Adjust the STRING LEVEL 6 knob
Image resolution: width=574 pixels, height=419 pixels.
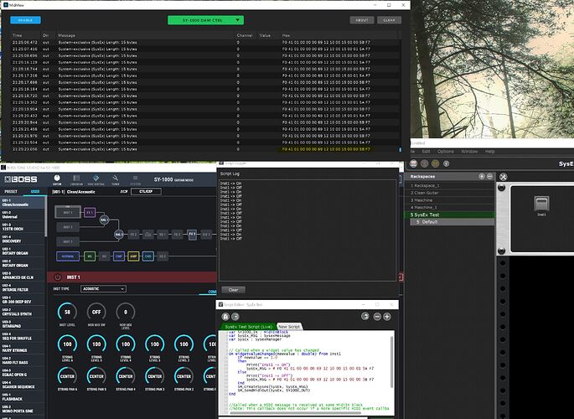coord(67,344)
